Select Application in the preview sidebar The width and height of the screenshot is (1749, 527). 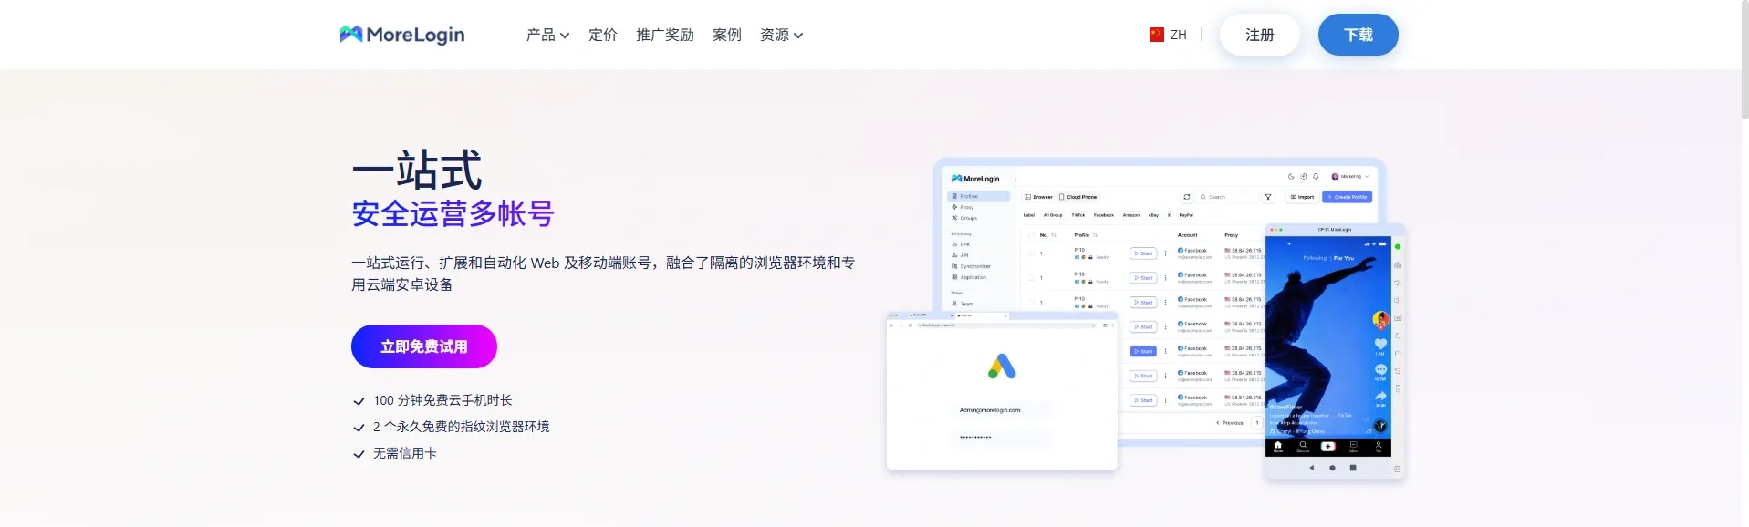click(969, 277)
